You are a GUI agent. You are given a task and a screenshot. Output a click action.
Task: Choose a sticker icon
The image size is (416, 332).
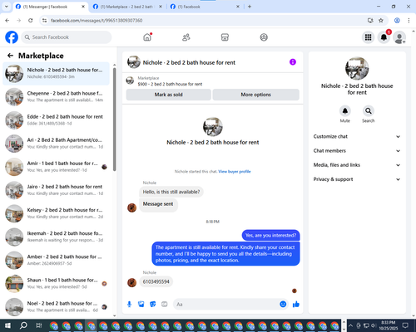coord(153,305)
